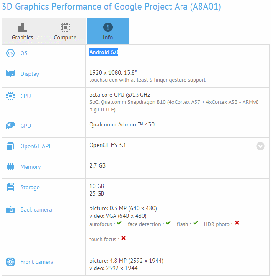
Task: Click the Info tab circle icon
Action: (x=108, y=27)
